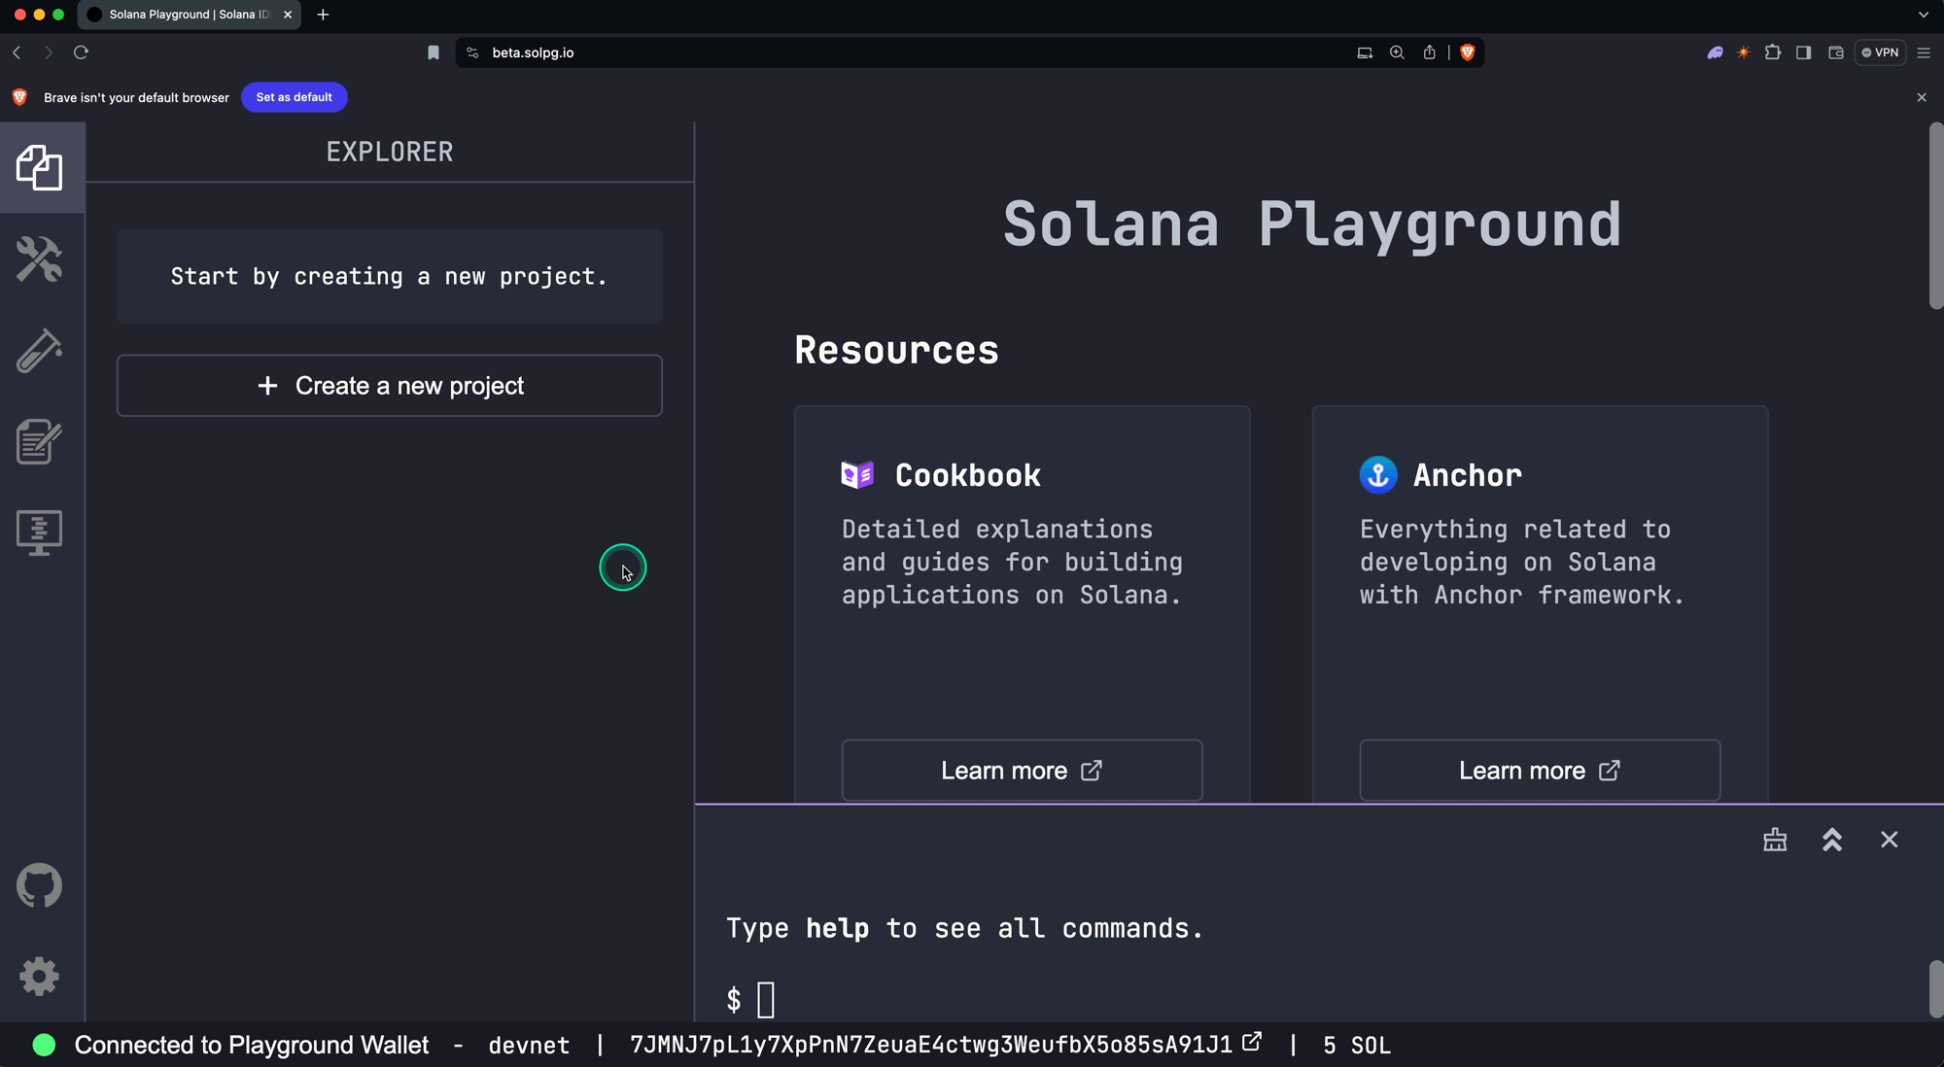Viewport: 1944px width, 1067px height.
Task: Open a new browser tab
Action: click(x=323, y=15)
